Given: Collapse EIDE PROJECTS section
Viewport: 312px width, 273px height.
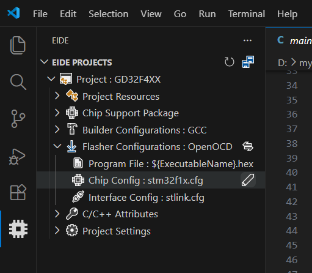Looking at the screenshot, I should click(44, 62).
